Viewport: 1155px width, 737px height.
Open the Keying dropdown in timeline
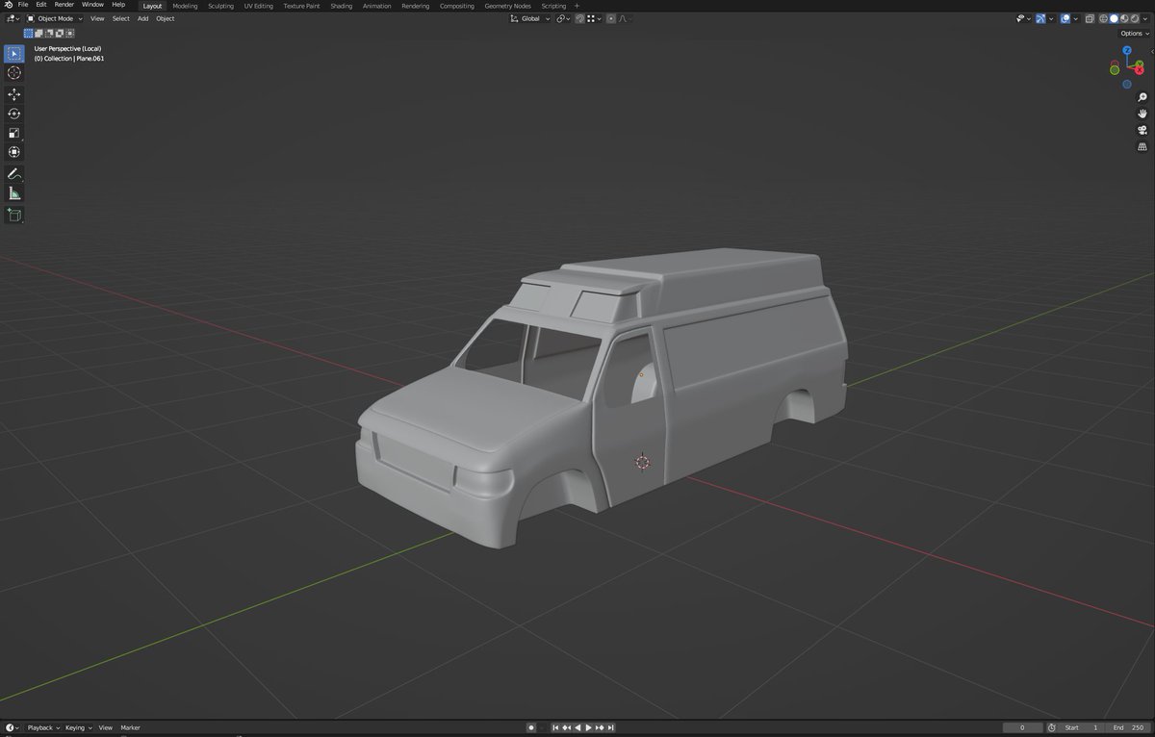(79, 727)
